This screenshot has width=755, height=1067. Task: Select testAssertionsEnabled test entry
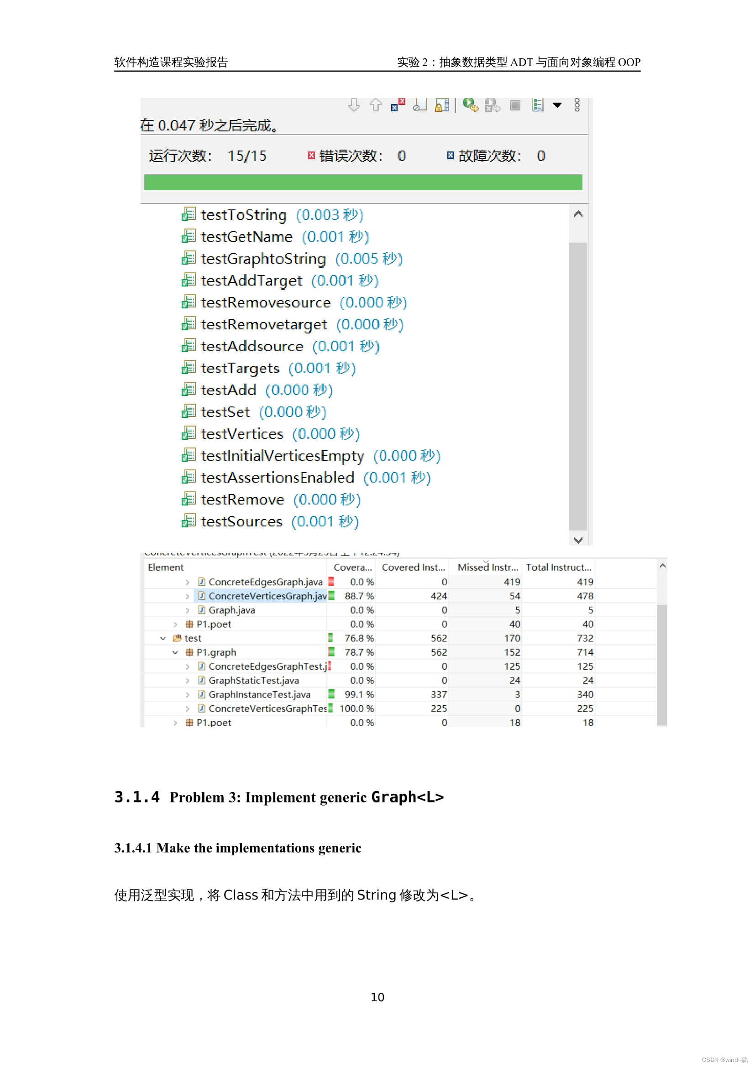pos(306,477)
